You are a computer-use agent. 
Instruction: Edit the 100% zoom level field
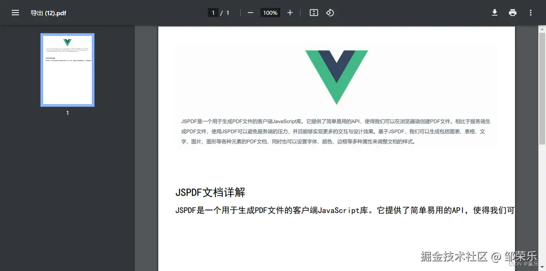tap(270, 13)
